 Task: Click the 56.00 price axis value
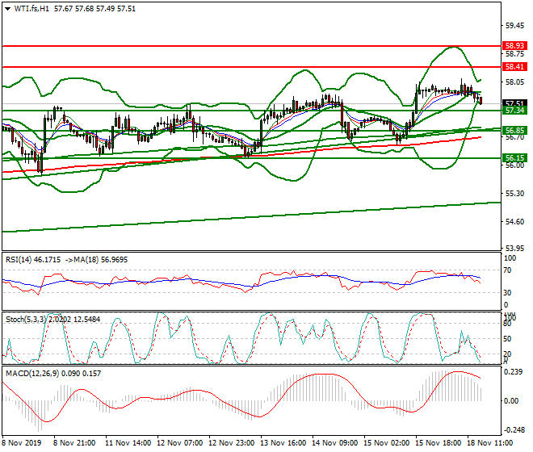point(517,165)
